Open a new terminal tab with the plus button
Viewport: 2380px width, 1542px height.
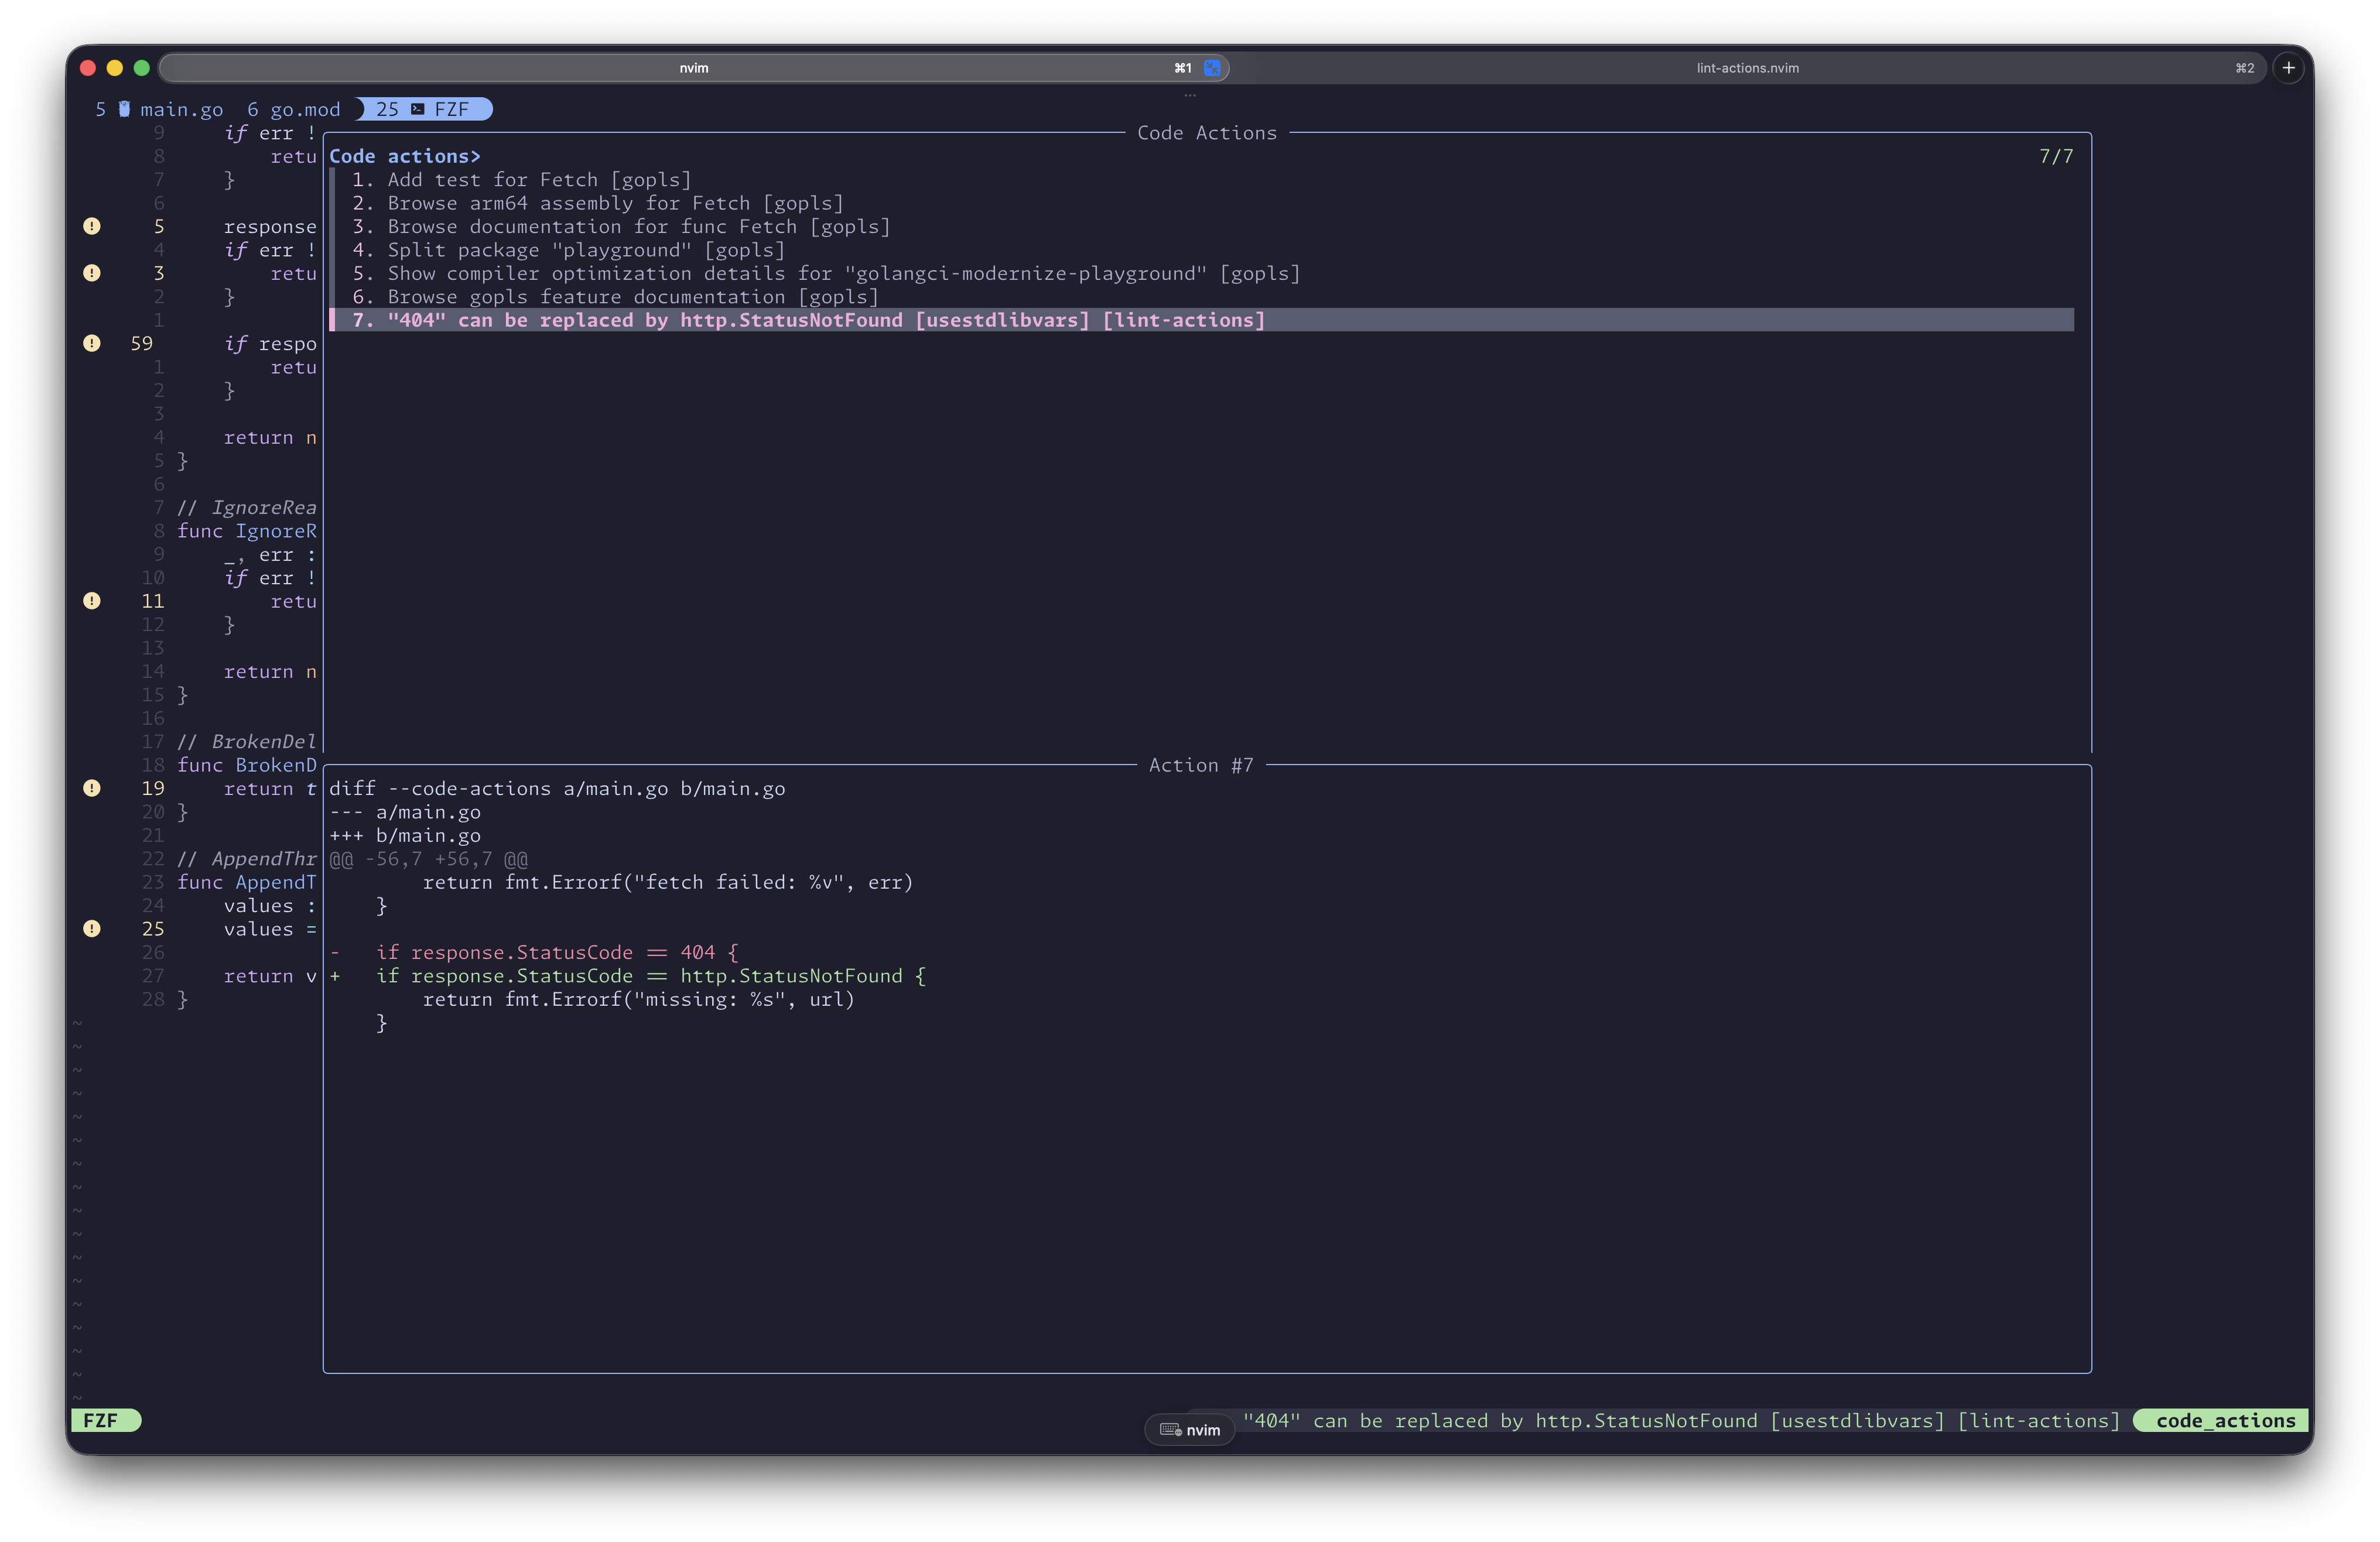click(x=2289, y=68)
